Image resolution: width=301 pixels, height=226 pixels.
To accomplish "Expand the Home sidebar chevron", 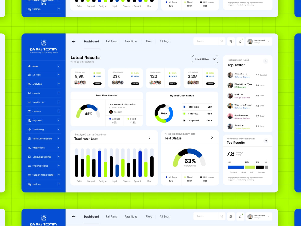I will (59, 66).
